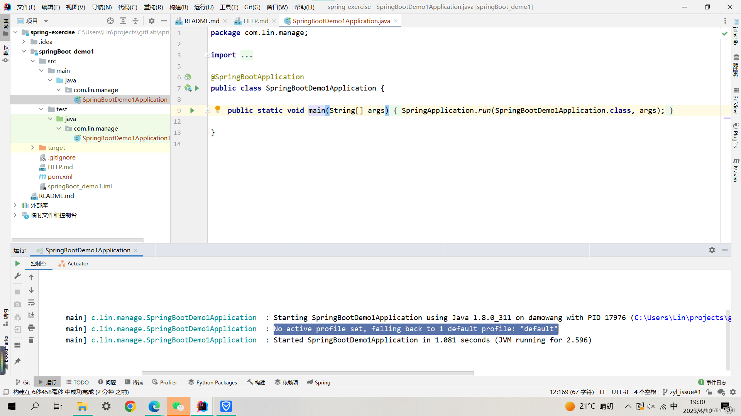741x416 pixels.
Task: Toggle soft-wrap in the console
Action: (31, 303)
